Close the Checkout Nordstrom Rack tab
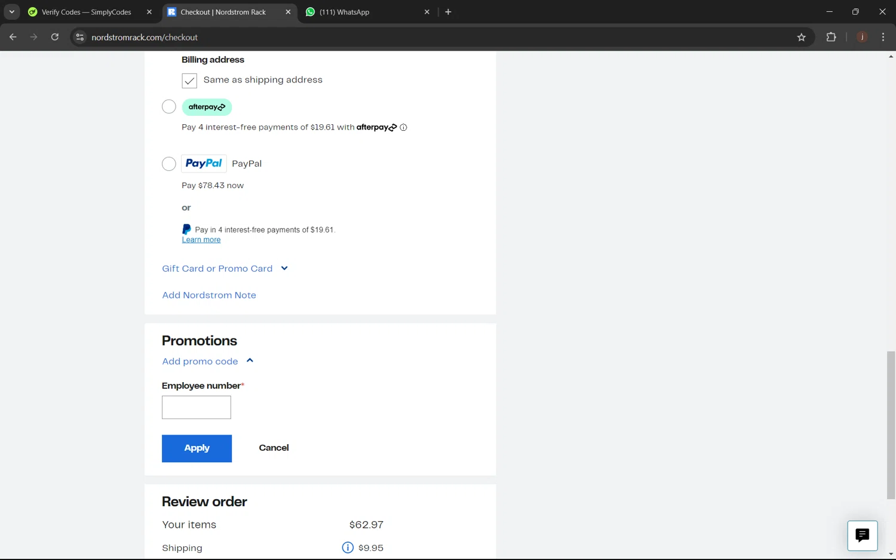 point(288,12)
